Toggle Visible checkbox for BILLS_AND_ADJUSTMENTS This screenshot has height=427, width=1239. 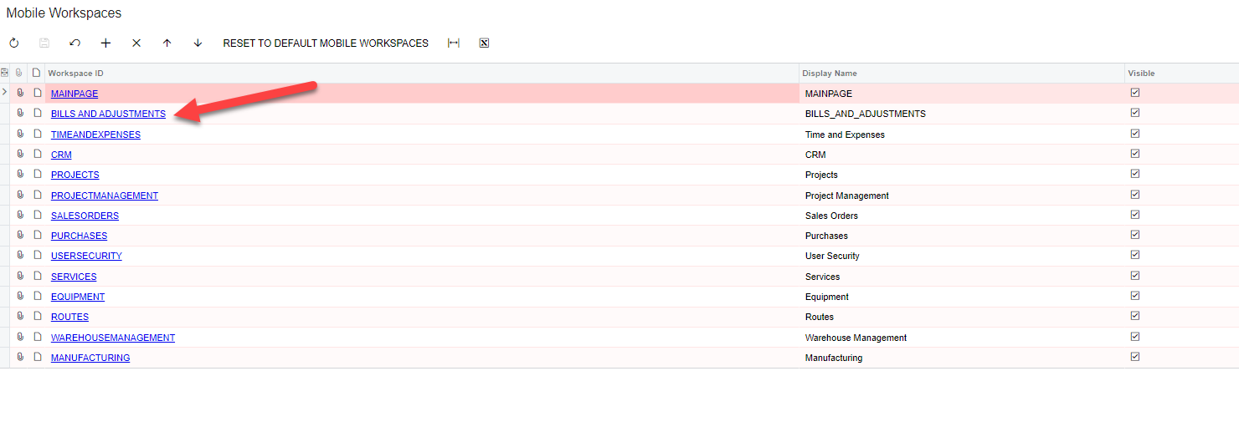(x=1135, y=113)
